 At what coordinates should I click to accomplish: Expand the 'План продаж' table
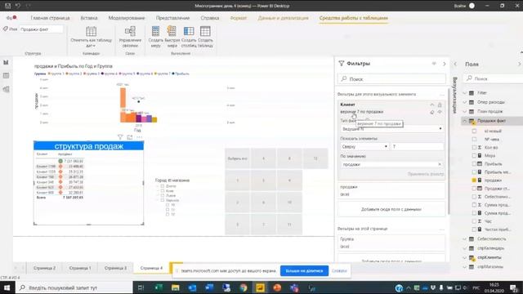click(x=465, y=112)
